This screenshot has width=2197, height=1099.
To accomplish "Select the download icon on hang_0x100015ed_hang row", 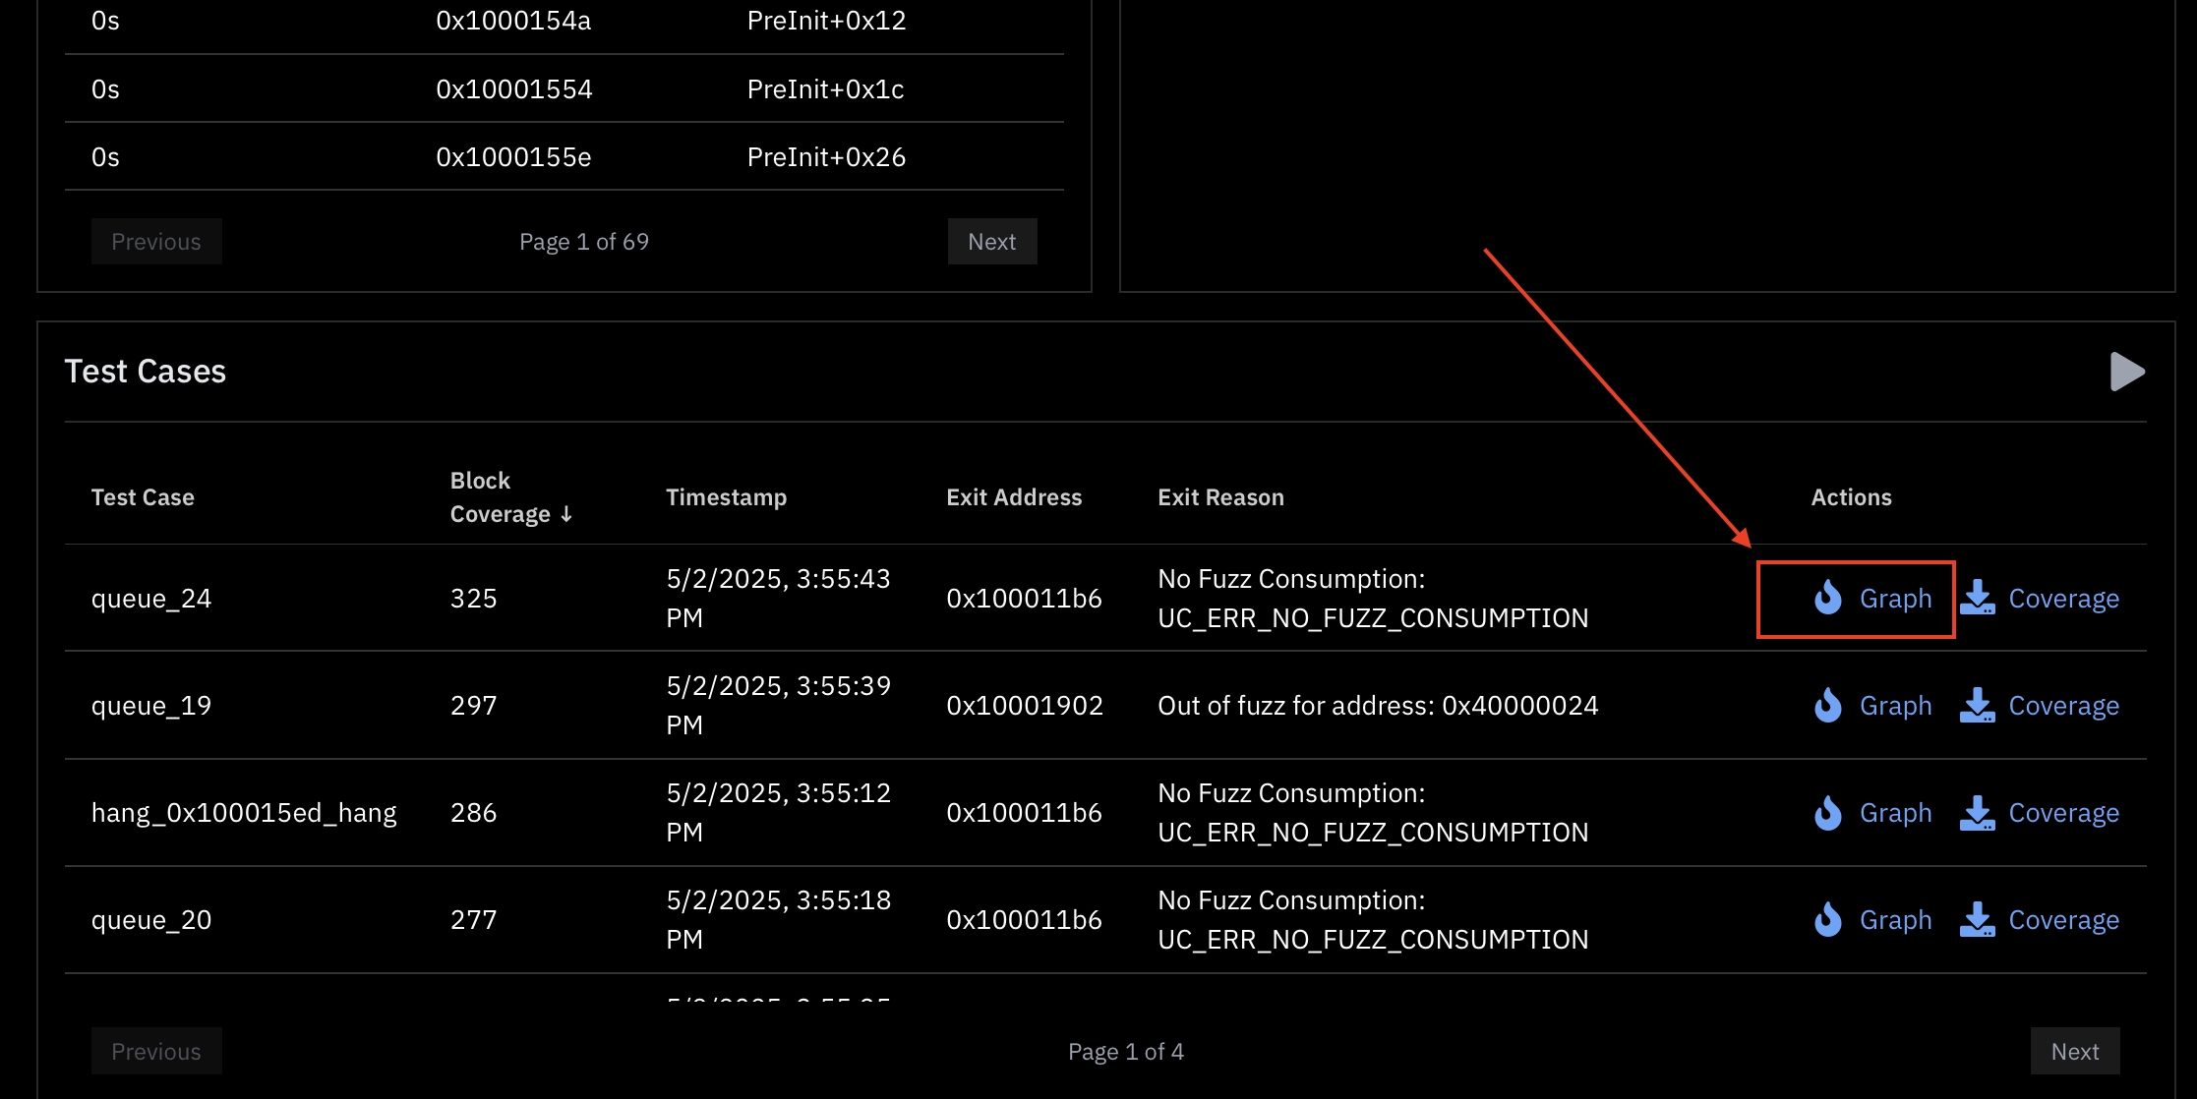I will (x=1977, y=813).
